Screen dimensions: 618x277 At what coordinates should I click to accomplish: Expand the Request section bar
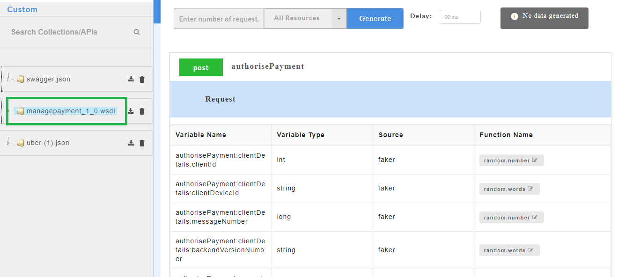pyautogui.click(x=390, y=99)
